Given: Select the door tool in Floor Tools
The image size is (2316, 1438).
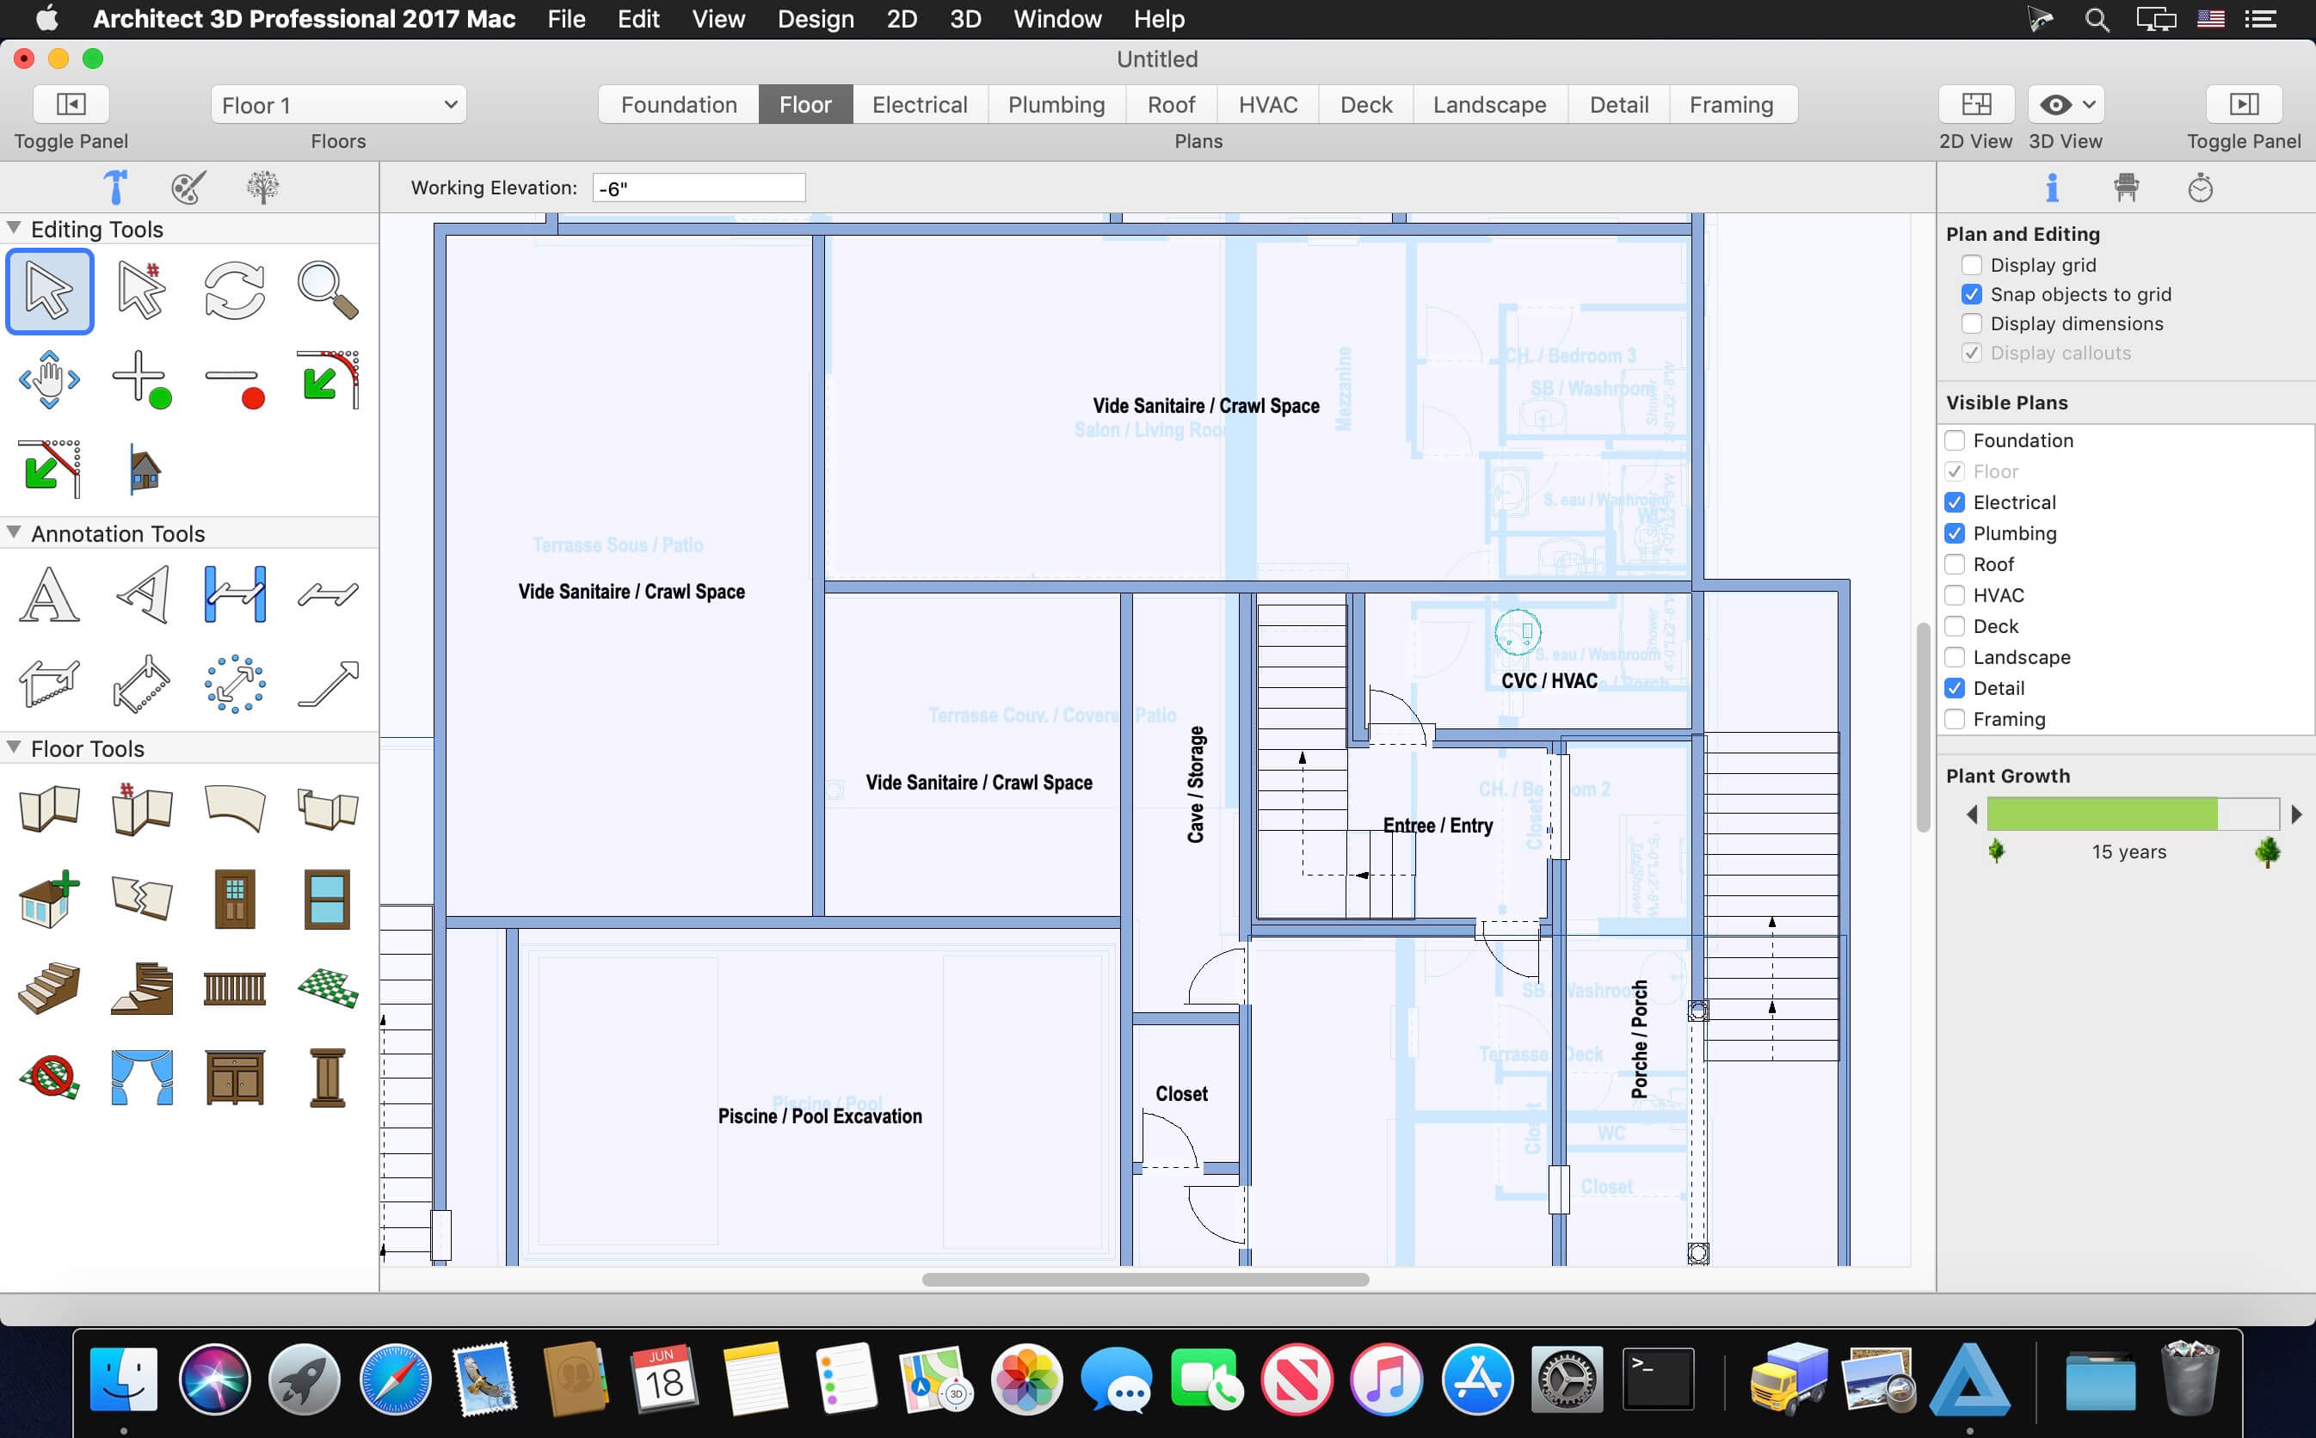Looking at the screenshot, I should click(x=235, y=899).
